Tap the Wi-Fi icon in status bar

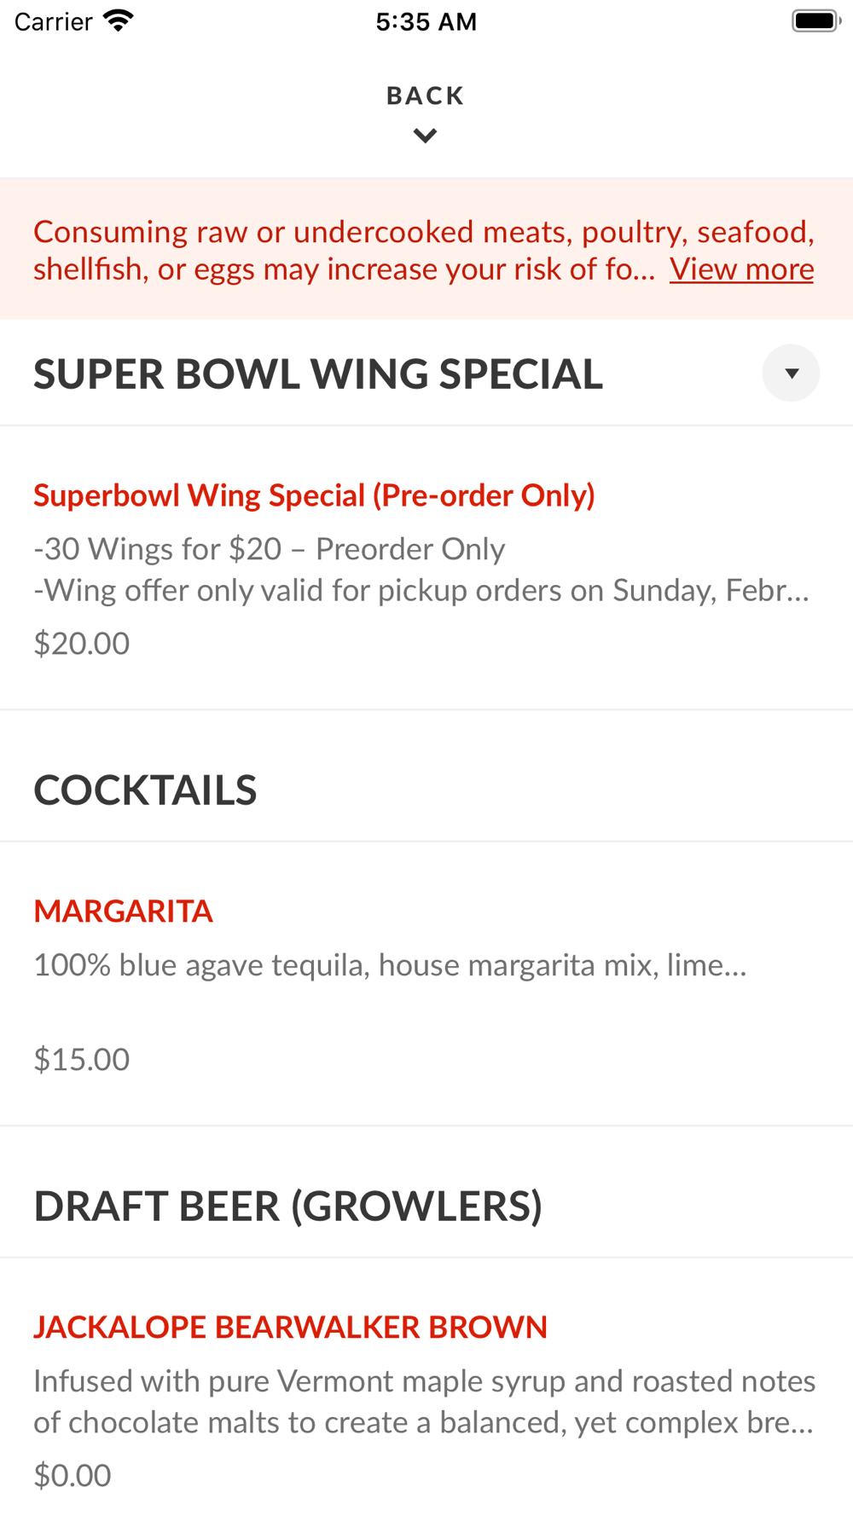tap(119, 21)
